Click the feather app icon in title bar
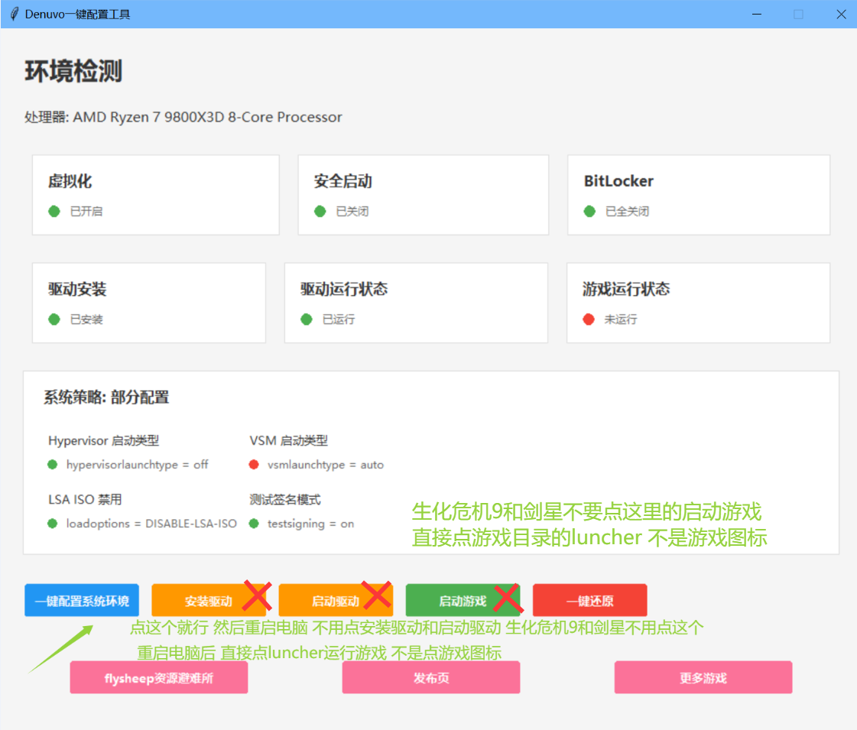Image resolution: width=857 pixels, height=730 pixels. pyautogui.click(x=15, y=14)
